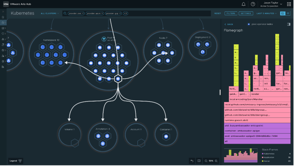294x166 pixels.
Task: Switch to the graph view toggle
Action: click(x=283, y=13)
